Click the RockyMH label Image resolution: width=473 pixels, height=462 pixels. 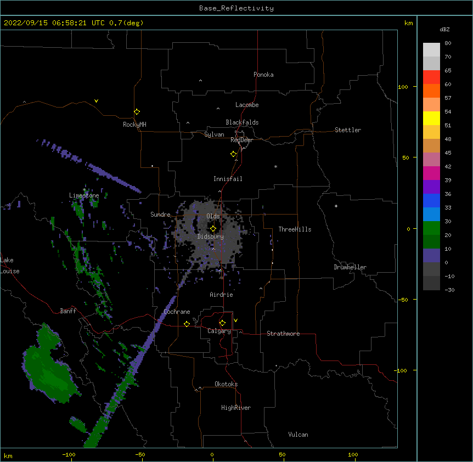[x=134, y=125]
